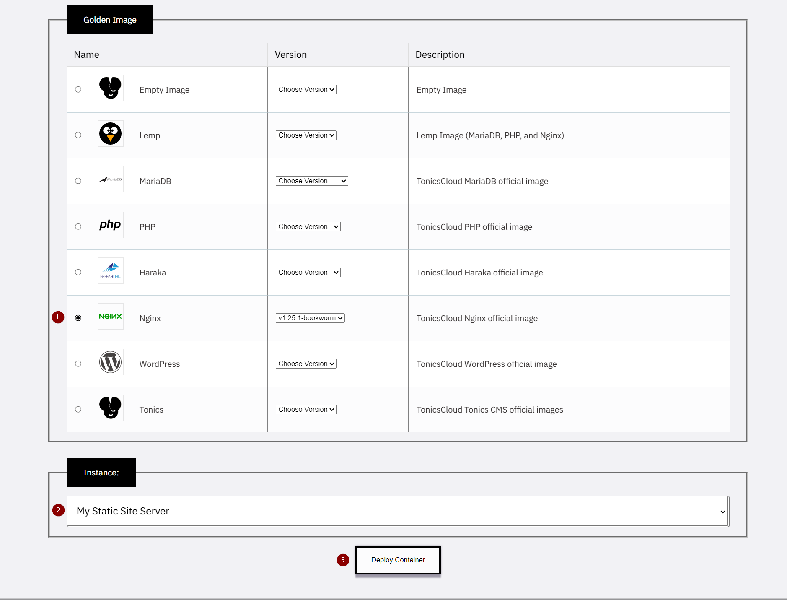Expand the PHP Choose Version dropdown
This screenshot has width=787, height=600.
pyautogui.click(x=308, y=227)
